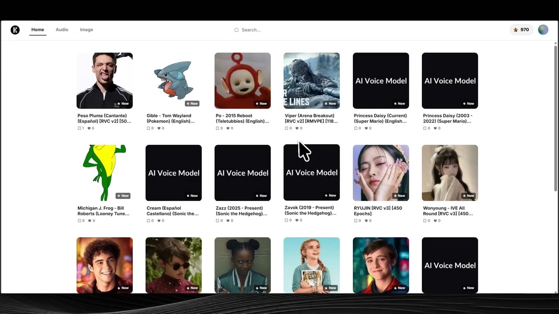Open the Gible Tom Wayland thumbnail
559x314 pixels.
tap(173, 81)
